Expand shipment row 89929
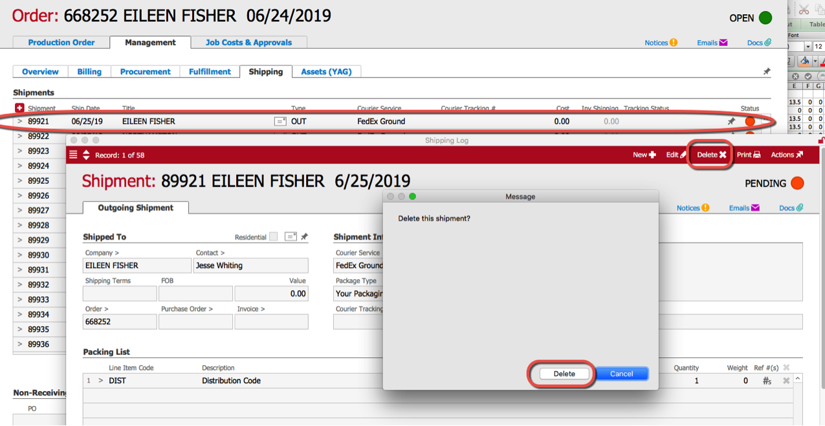The height and width of the screenshot is (426, 825). (x=19, y=240)
